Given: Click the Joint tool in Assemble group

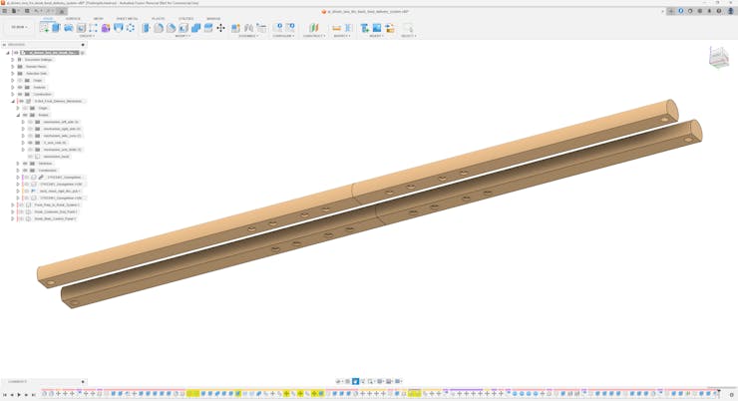Looking at the screenshot, I should (x=248, y=28).
